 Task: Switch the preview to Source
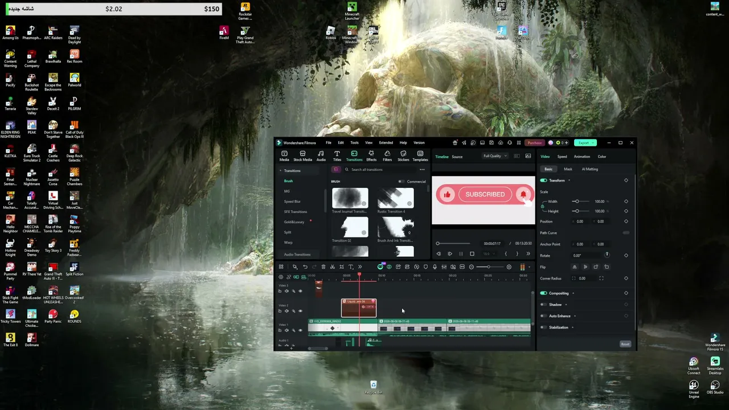[x=457, y=157]
